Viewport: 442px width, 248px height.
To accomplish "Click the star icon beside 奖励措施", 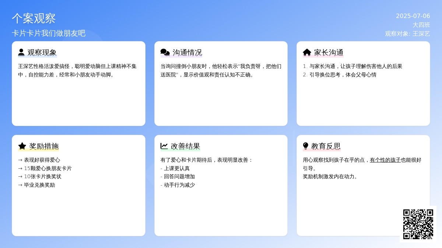I will [22, 146].
